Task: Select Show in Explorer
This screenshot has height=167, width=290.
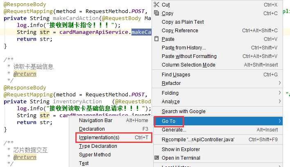Action: pyautogui.click(x=217, y=149)
